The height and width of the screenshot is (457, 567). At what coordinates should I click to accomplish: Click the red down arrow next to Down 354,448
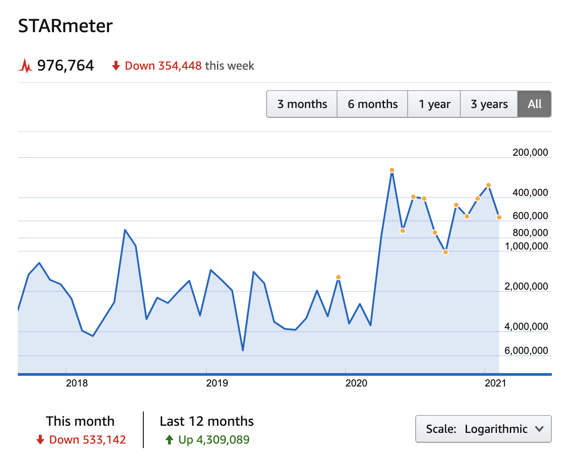(116, 66)
